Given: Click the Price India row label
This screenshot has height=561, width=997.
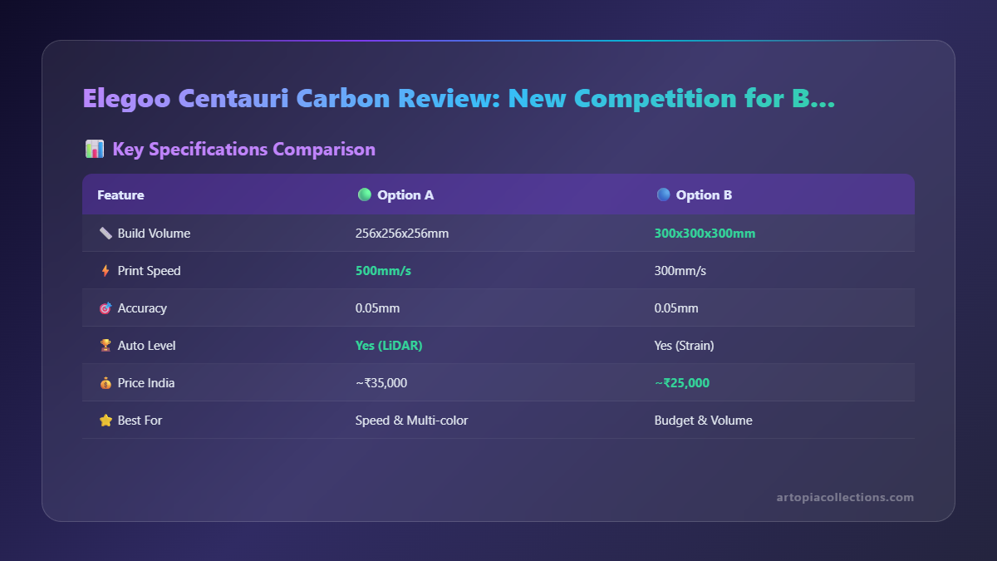Looking at the screenshot, I should coord(146,383).
